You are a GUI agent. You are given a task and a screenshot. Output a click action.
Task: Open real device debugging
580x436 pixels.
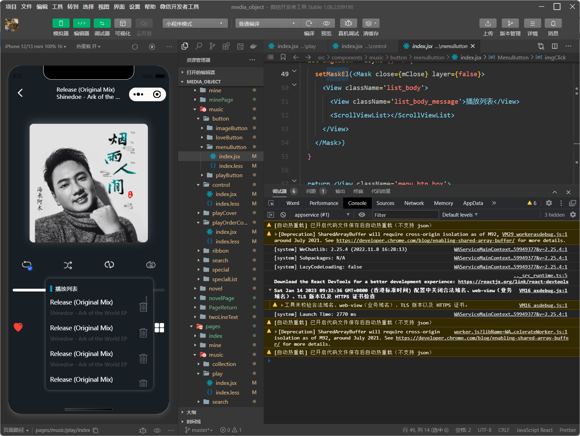(348, 23)
